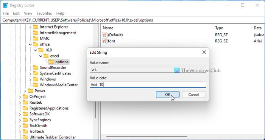Viewport: 265px width, 140px height.
Task: Expand the Power key
Action: pos(25,91)
